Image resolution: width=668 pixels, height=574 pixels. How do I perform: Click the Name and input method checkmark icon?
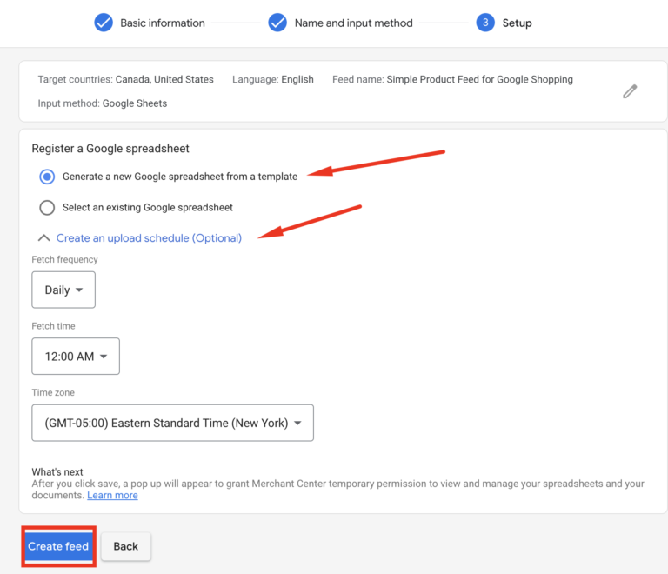coord(277,23)
